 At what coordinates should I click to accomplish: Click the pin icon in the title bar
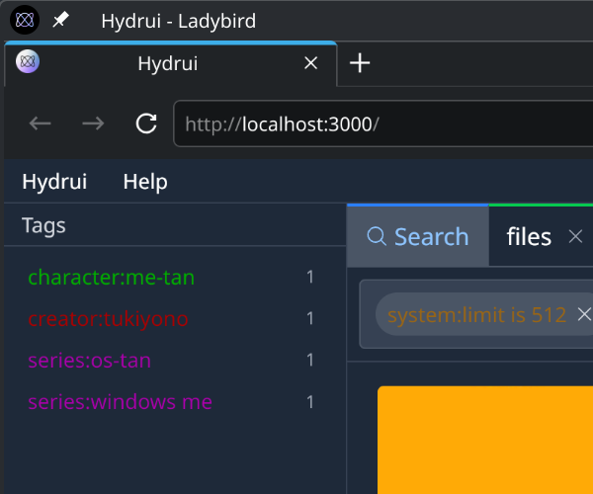(61, 20)
